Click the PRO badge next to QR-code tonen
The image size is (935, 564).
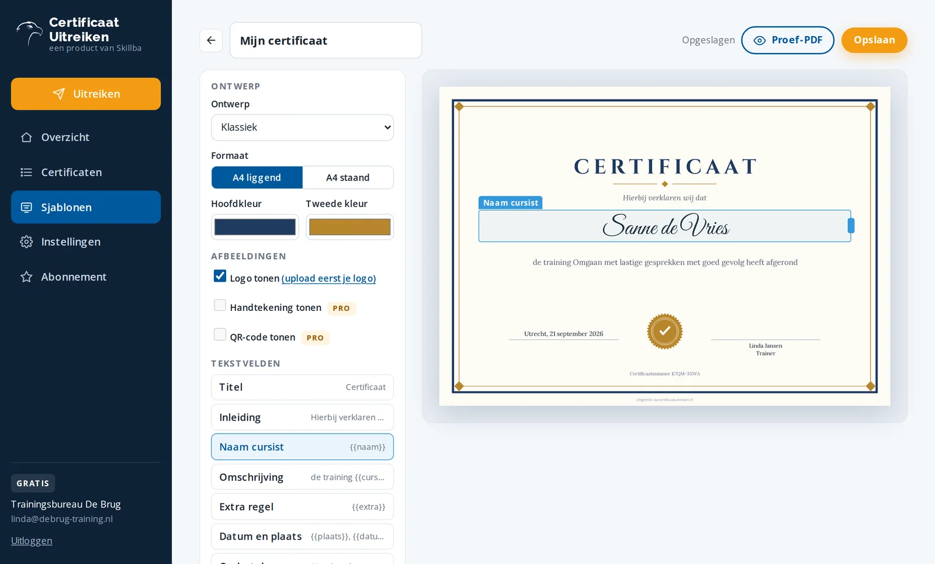[315, 338]
